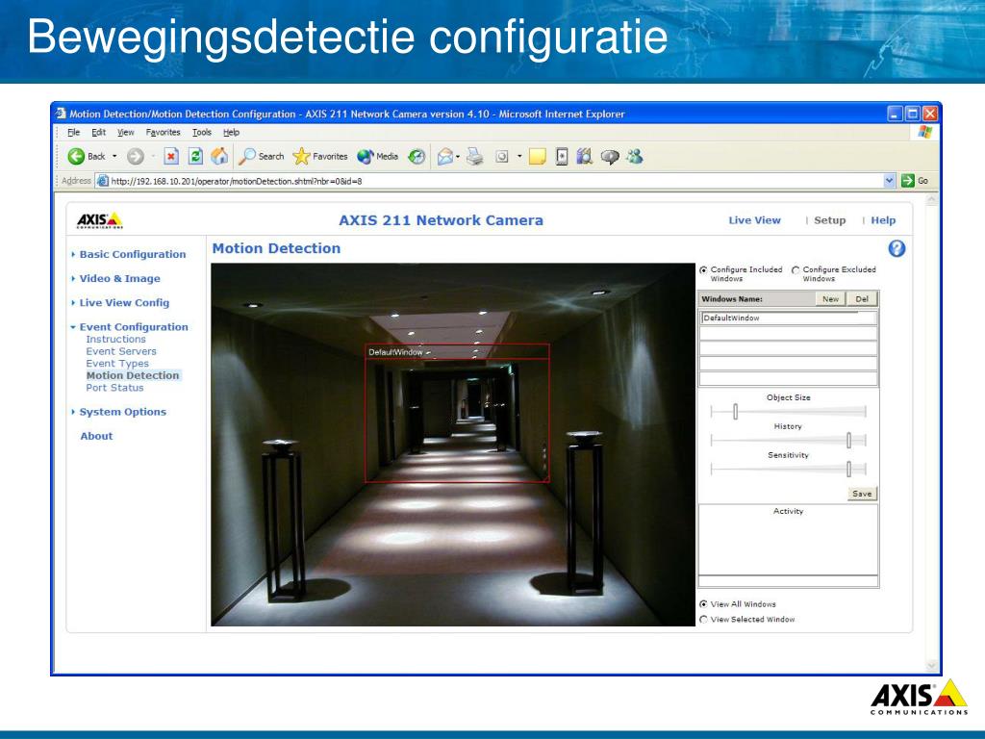Go to Live View link
Image resolution: width=985 pixels, height=739 pixels.
point(754,220)
